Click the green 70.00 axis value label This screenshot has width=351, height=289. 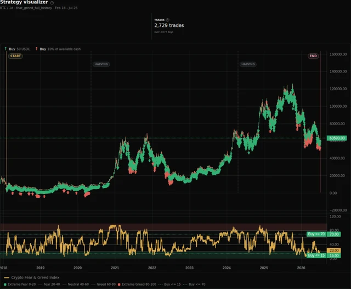334,234
